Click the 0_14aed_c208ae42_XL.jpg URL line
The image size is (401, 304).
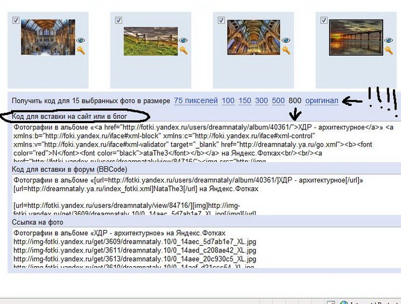(x=135, y=250)
